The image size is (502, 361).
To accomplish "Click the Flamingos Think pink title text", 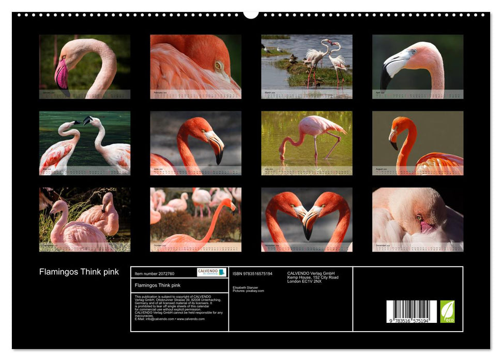I will coord(79,270).
